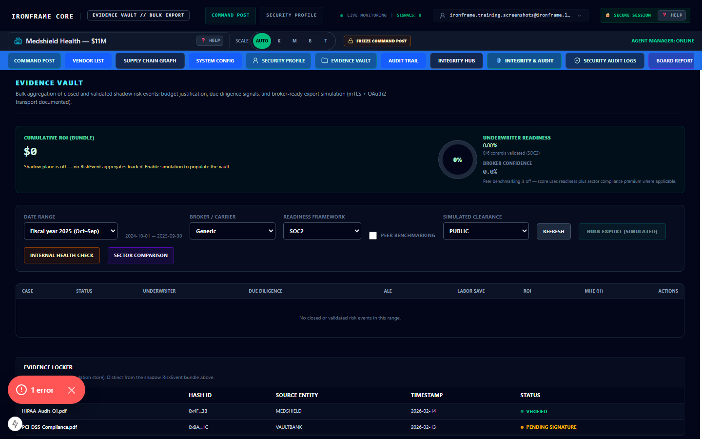Click hash ID 0x4F...3B
Image resolution: width=702 pixels, height=439 pixels.
click(198, 411)
